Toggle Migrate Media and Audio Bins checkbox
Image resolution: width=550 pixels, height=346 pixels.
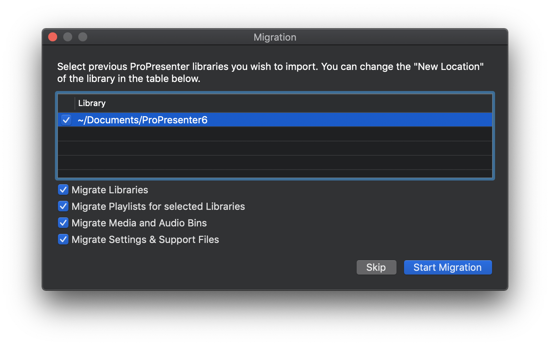click(63, 223)
